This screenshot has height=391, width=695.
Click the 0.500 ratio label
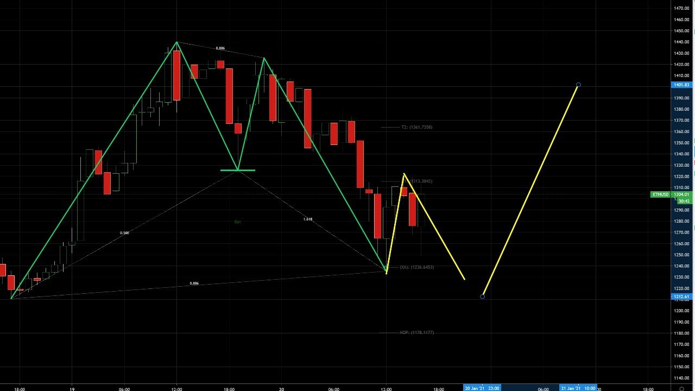(x=124, y=233)
